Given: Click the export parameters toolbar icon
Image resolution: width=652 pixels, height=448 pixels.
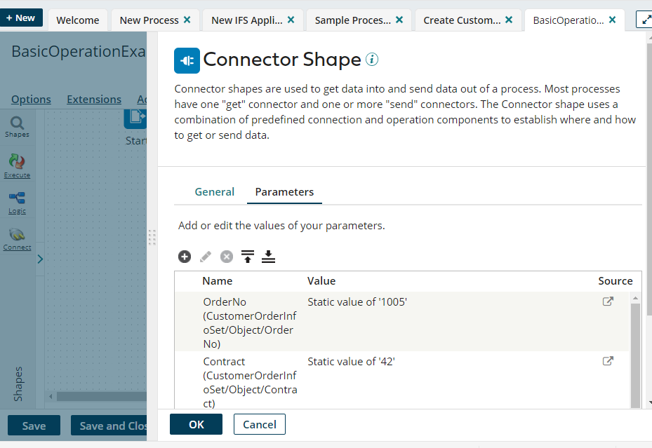Looking at the screenshot, I should [x=269, y=257].
